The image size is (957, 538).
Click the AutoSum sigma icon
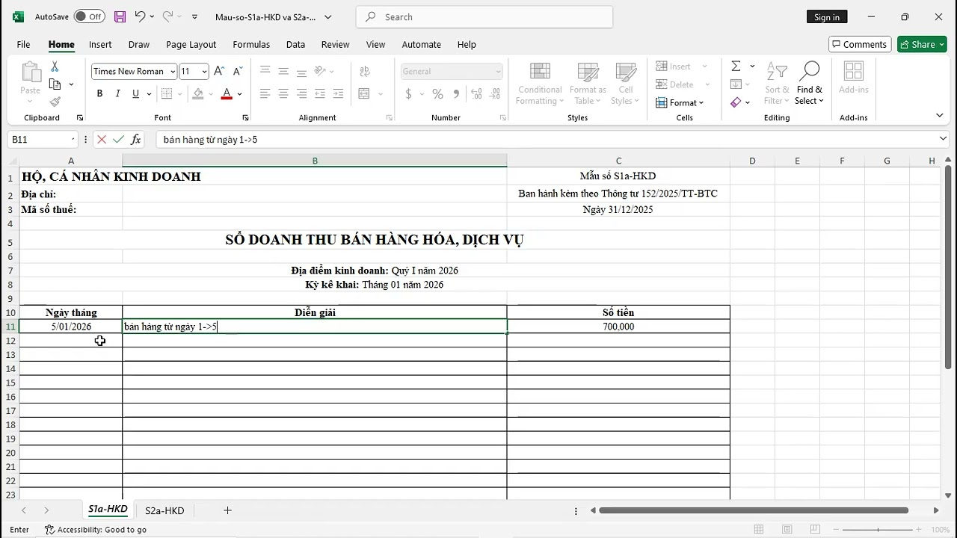[736, 67]
